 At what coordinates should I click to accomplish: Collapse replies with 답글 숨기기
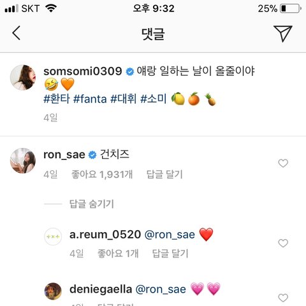coord(92,204)
